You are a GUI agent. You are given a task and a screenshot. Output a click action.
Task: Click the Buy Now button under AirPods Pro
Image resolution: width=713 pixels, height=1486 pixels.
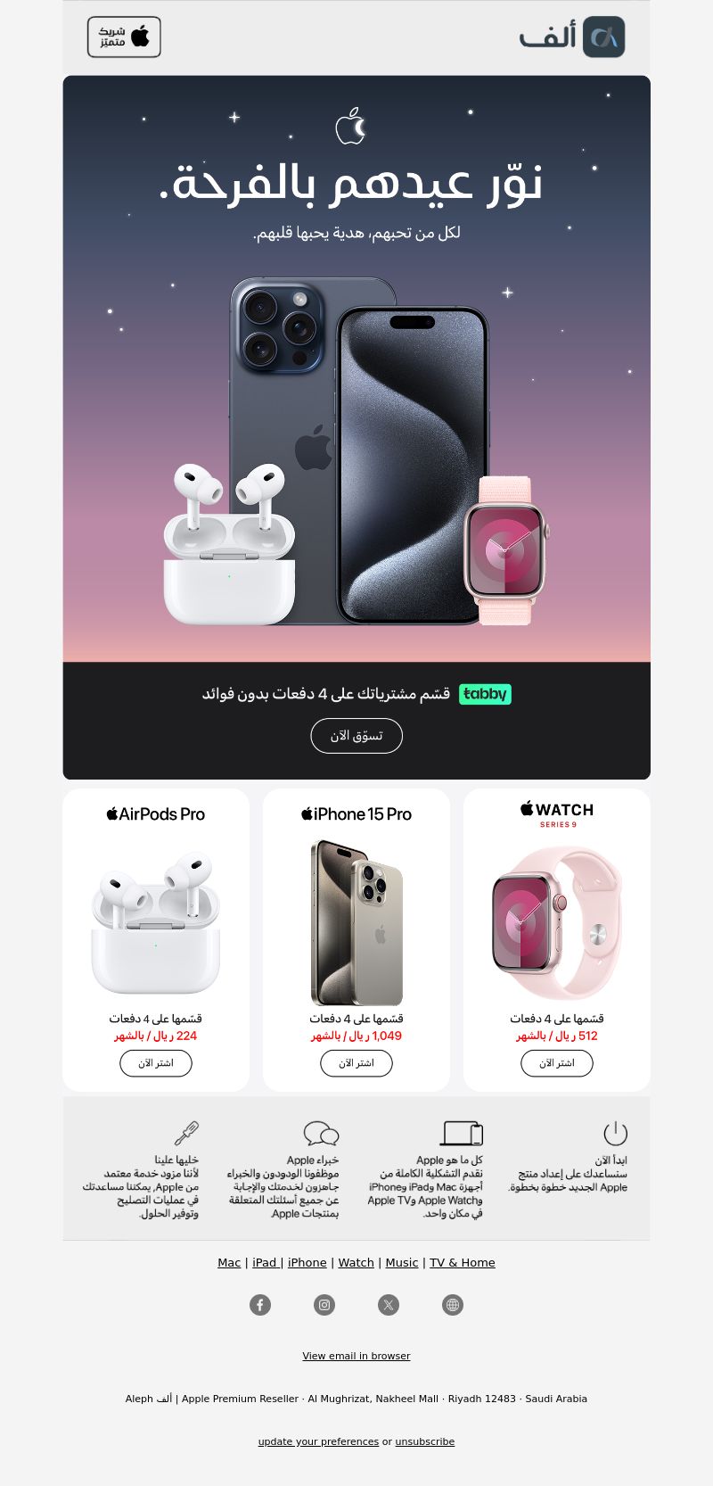pyautogui.click(x=156, y=1063)
